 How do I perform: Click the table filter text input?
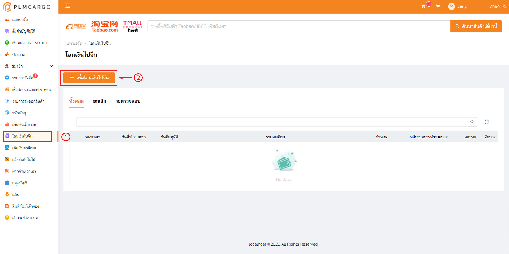pyautogui.click(x=272, y=122)
